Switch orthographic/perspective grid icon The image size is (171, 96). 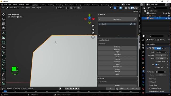click(x=93, y=37)
